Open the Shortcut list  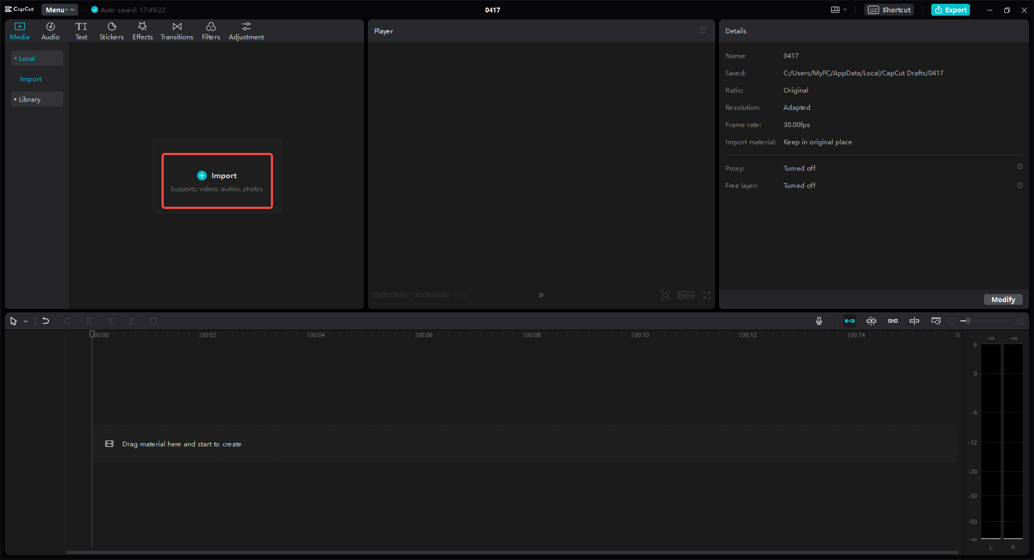[889, 10]
